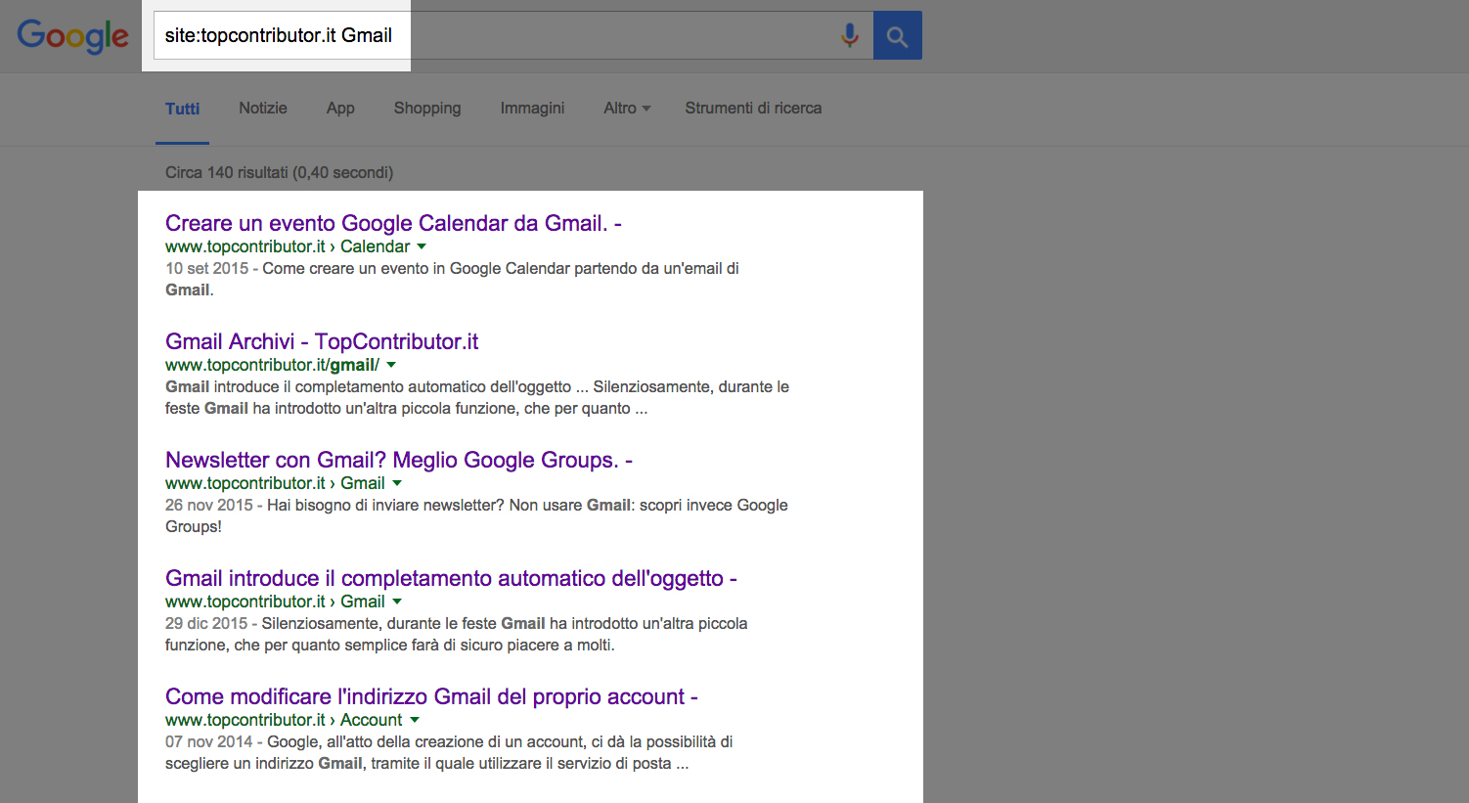Click the snippet dated 10 set 2015
The height and width of the screenshot is (803, 1469).
click(x=452, y=279)
